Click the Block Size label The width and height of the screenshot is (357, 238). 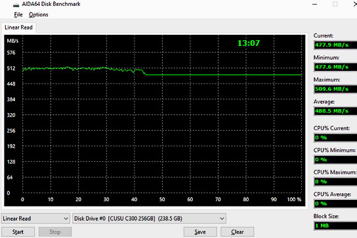tap(326, 216)
